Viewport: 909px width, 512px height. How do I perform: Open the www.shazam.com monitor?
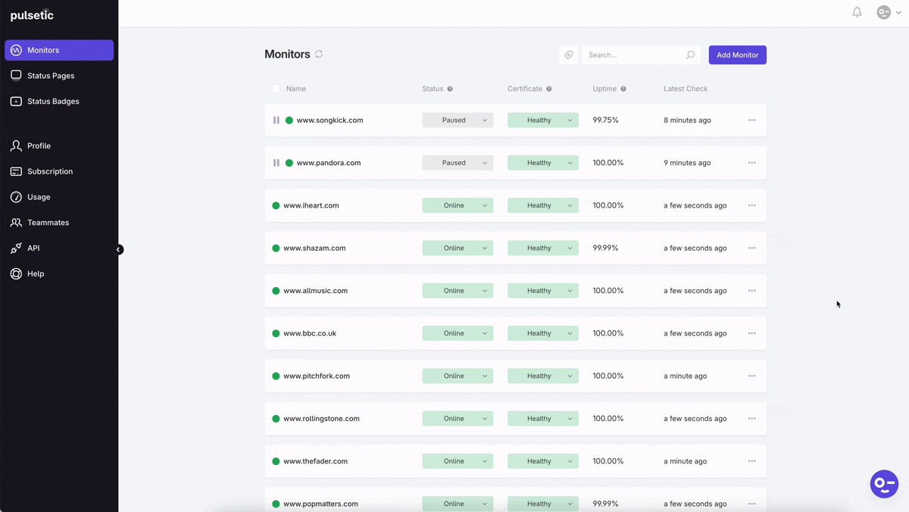click(314, 248)
